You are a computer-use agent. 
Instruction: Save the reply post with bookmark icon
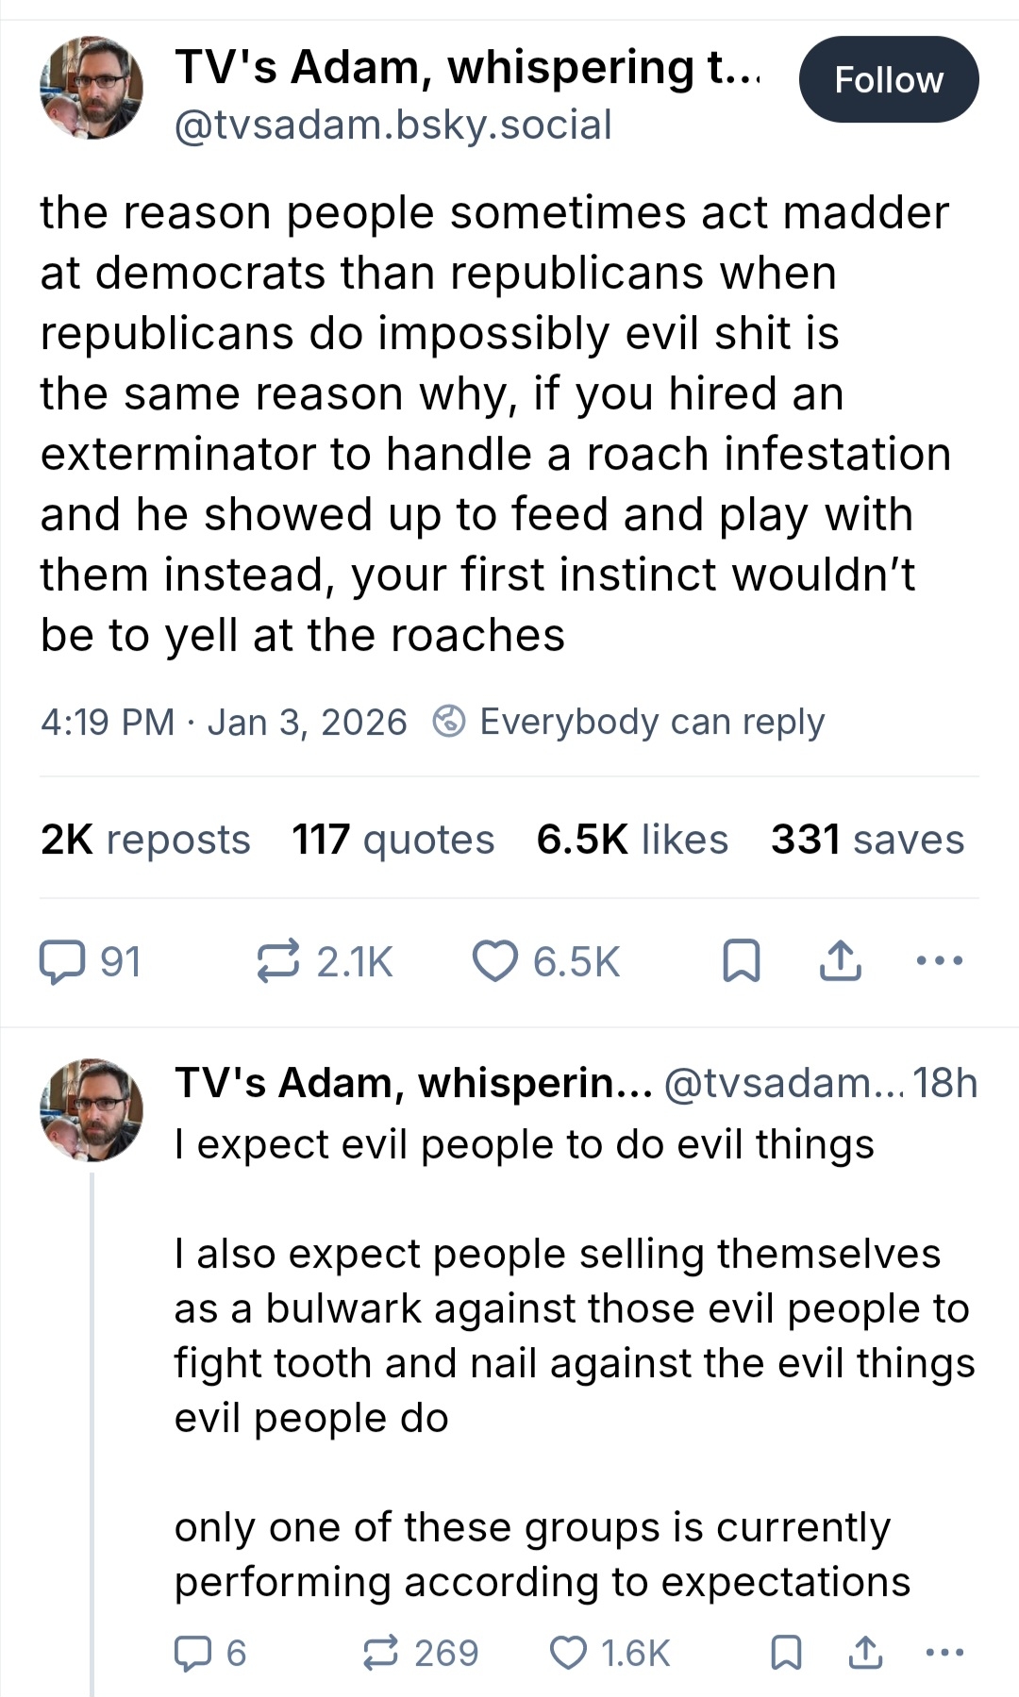[x=786, y=1653]
